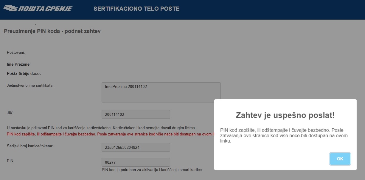Image resolution: width=365 pixels, height=180 pixels.
Task: Confirm the dialog with the OK button
Action: [340, 159]
